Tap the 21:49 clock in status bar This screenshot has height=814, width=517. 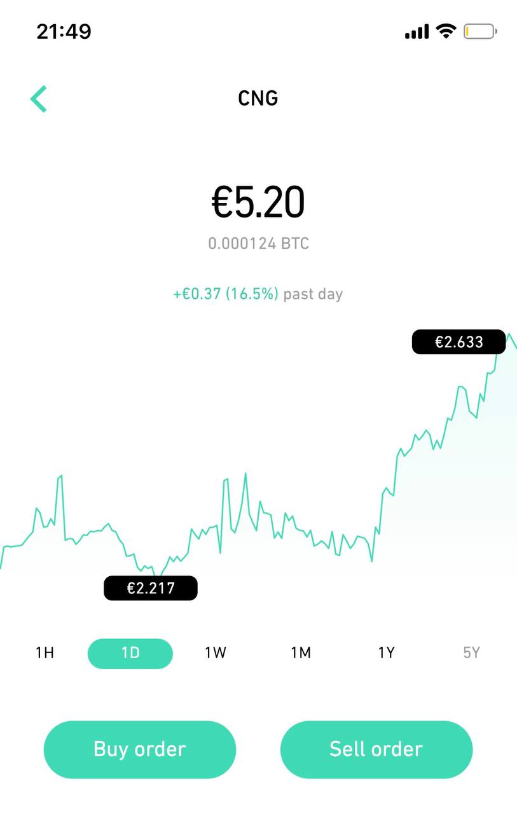click(64, 31)
